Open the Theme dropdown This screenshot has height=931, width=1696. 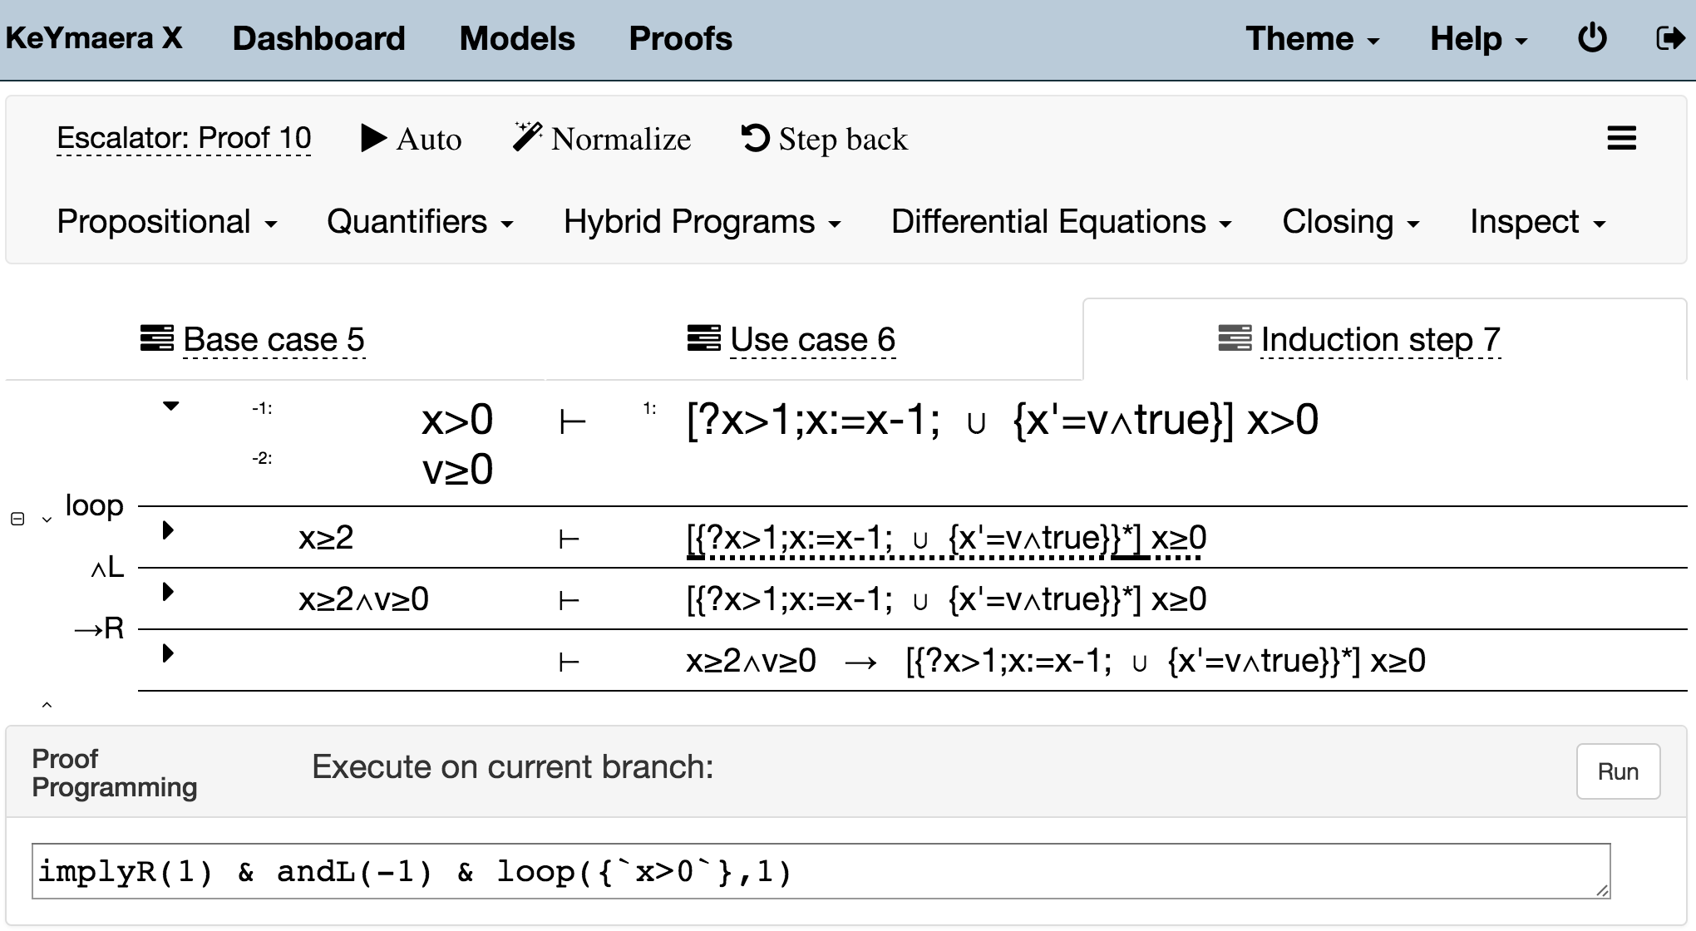(x=1311, y=39)
